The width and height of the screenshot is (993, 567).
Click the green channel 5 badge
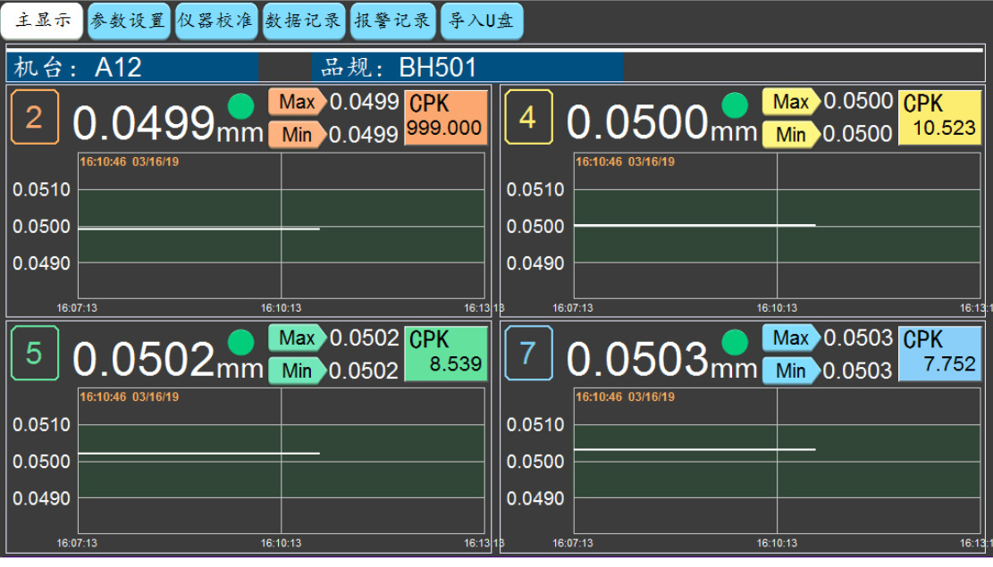coord(34,353)
